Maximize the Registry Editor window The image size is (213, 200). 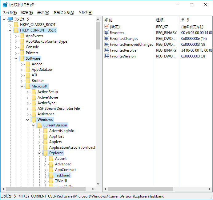(x=191, y=5)
